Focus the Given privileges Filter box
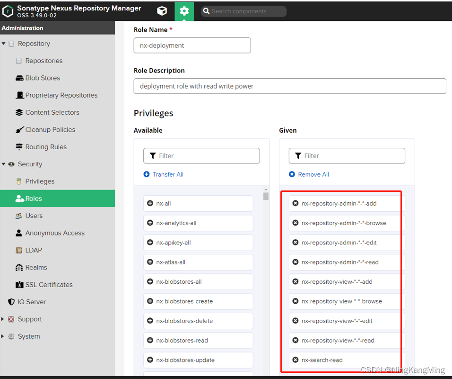The image size is (452, 379). [347, 156]
